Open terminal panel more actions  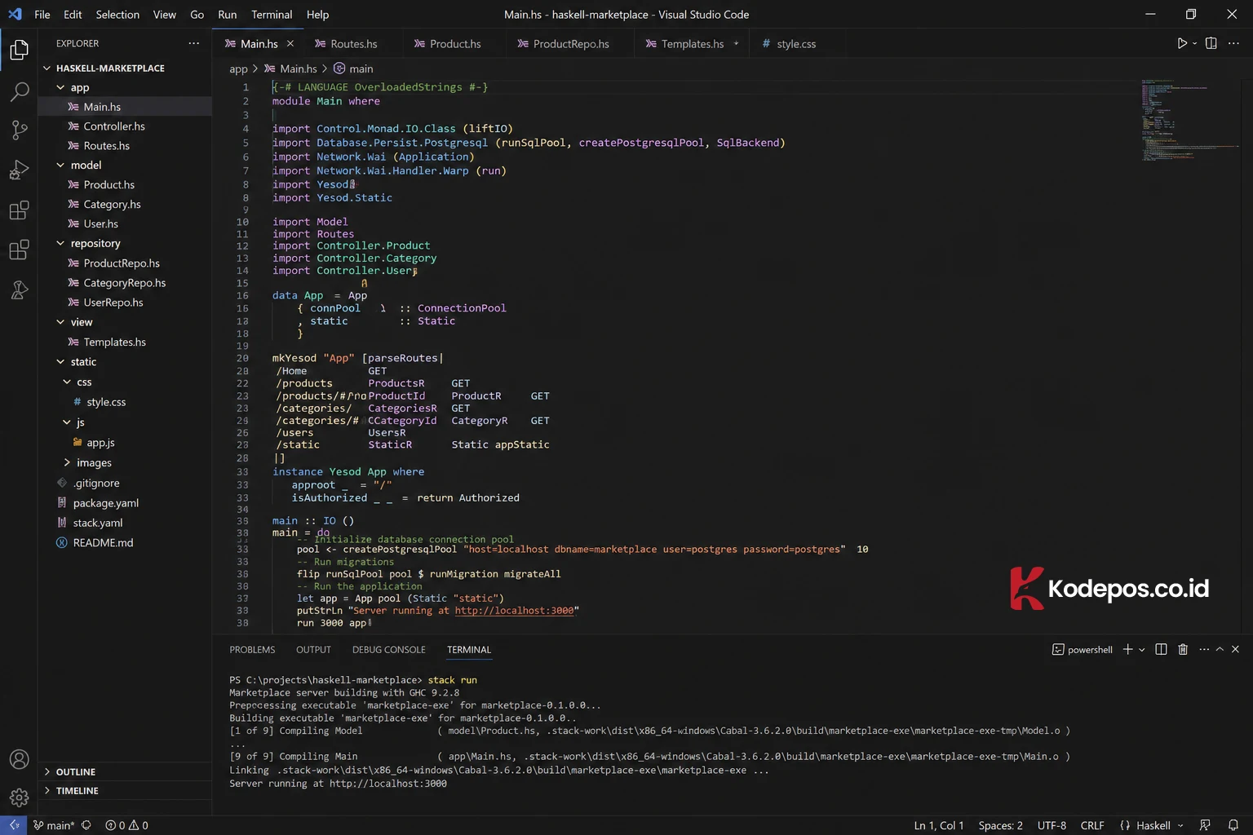pos(1204,649)
